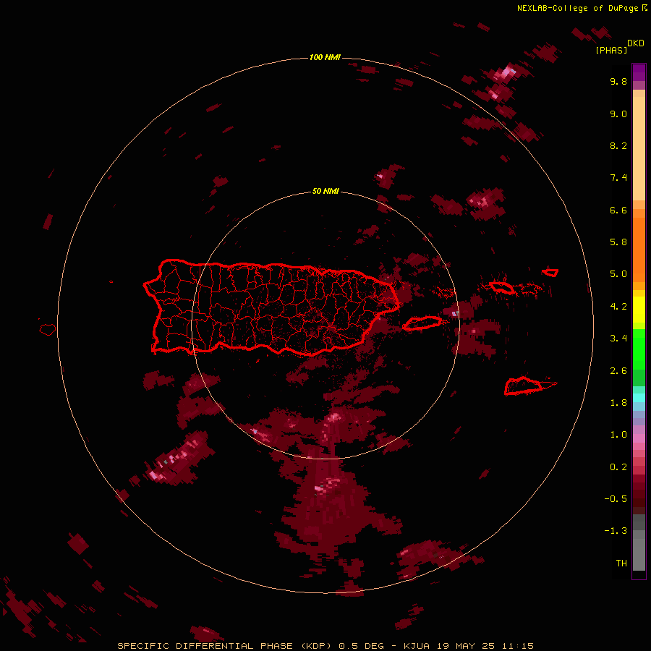Image resolution: width=651 pixels, height=651 pixels.
Task: Click the 8.2 legend value
Action: coord(618,145)
